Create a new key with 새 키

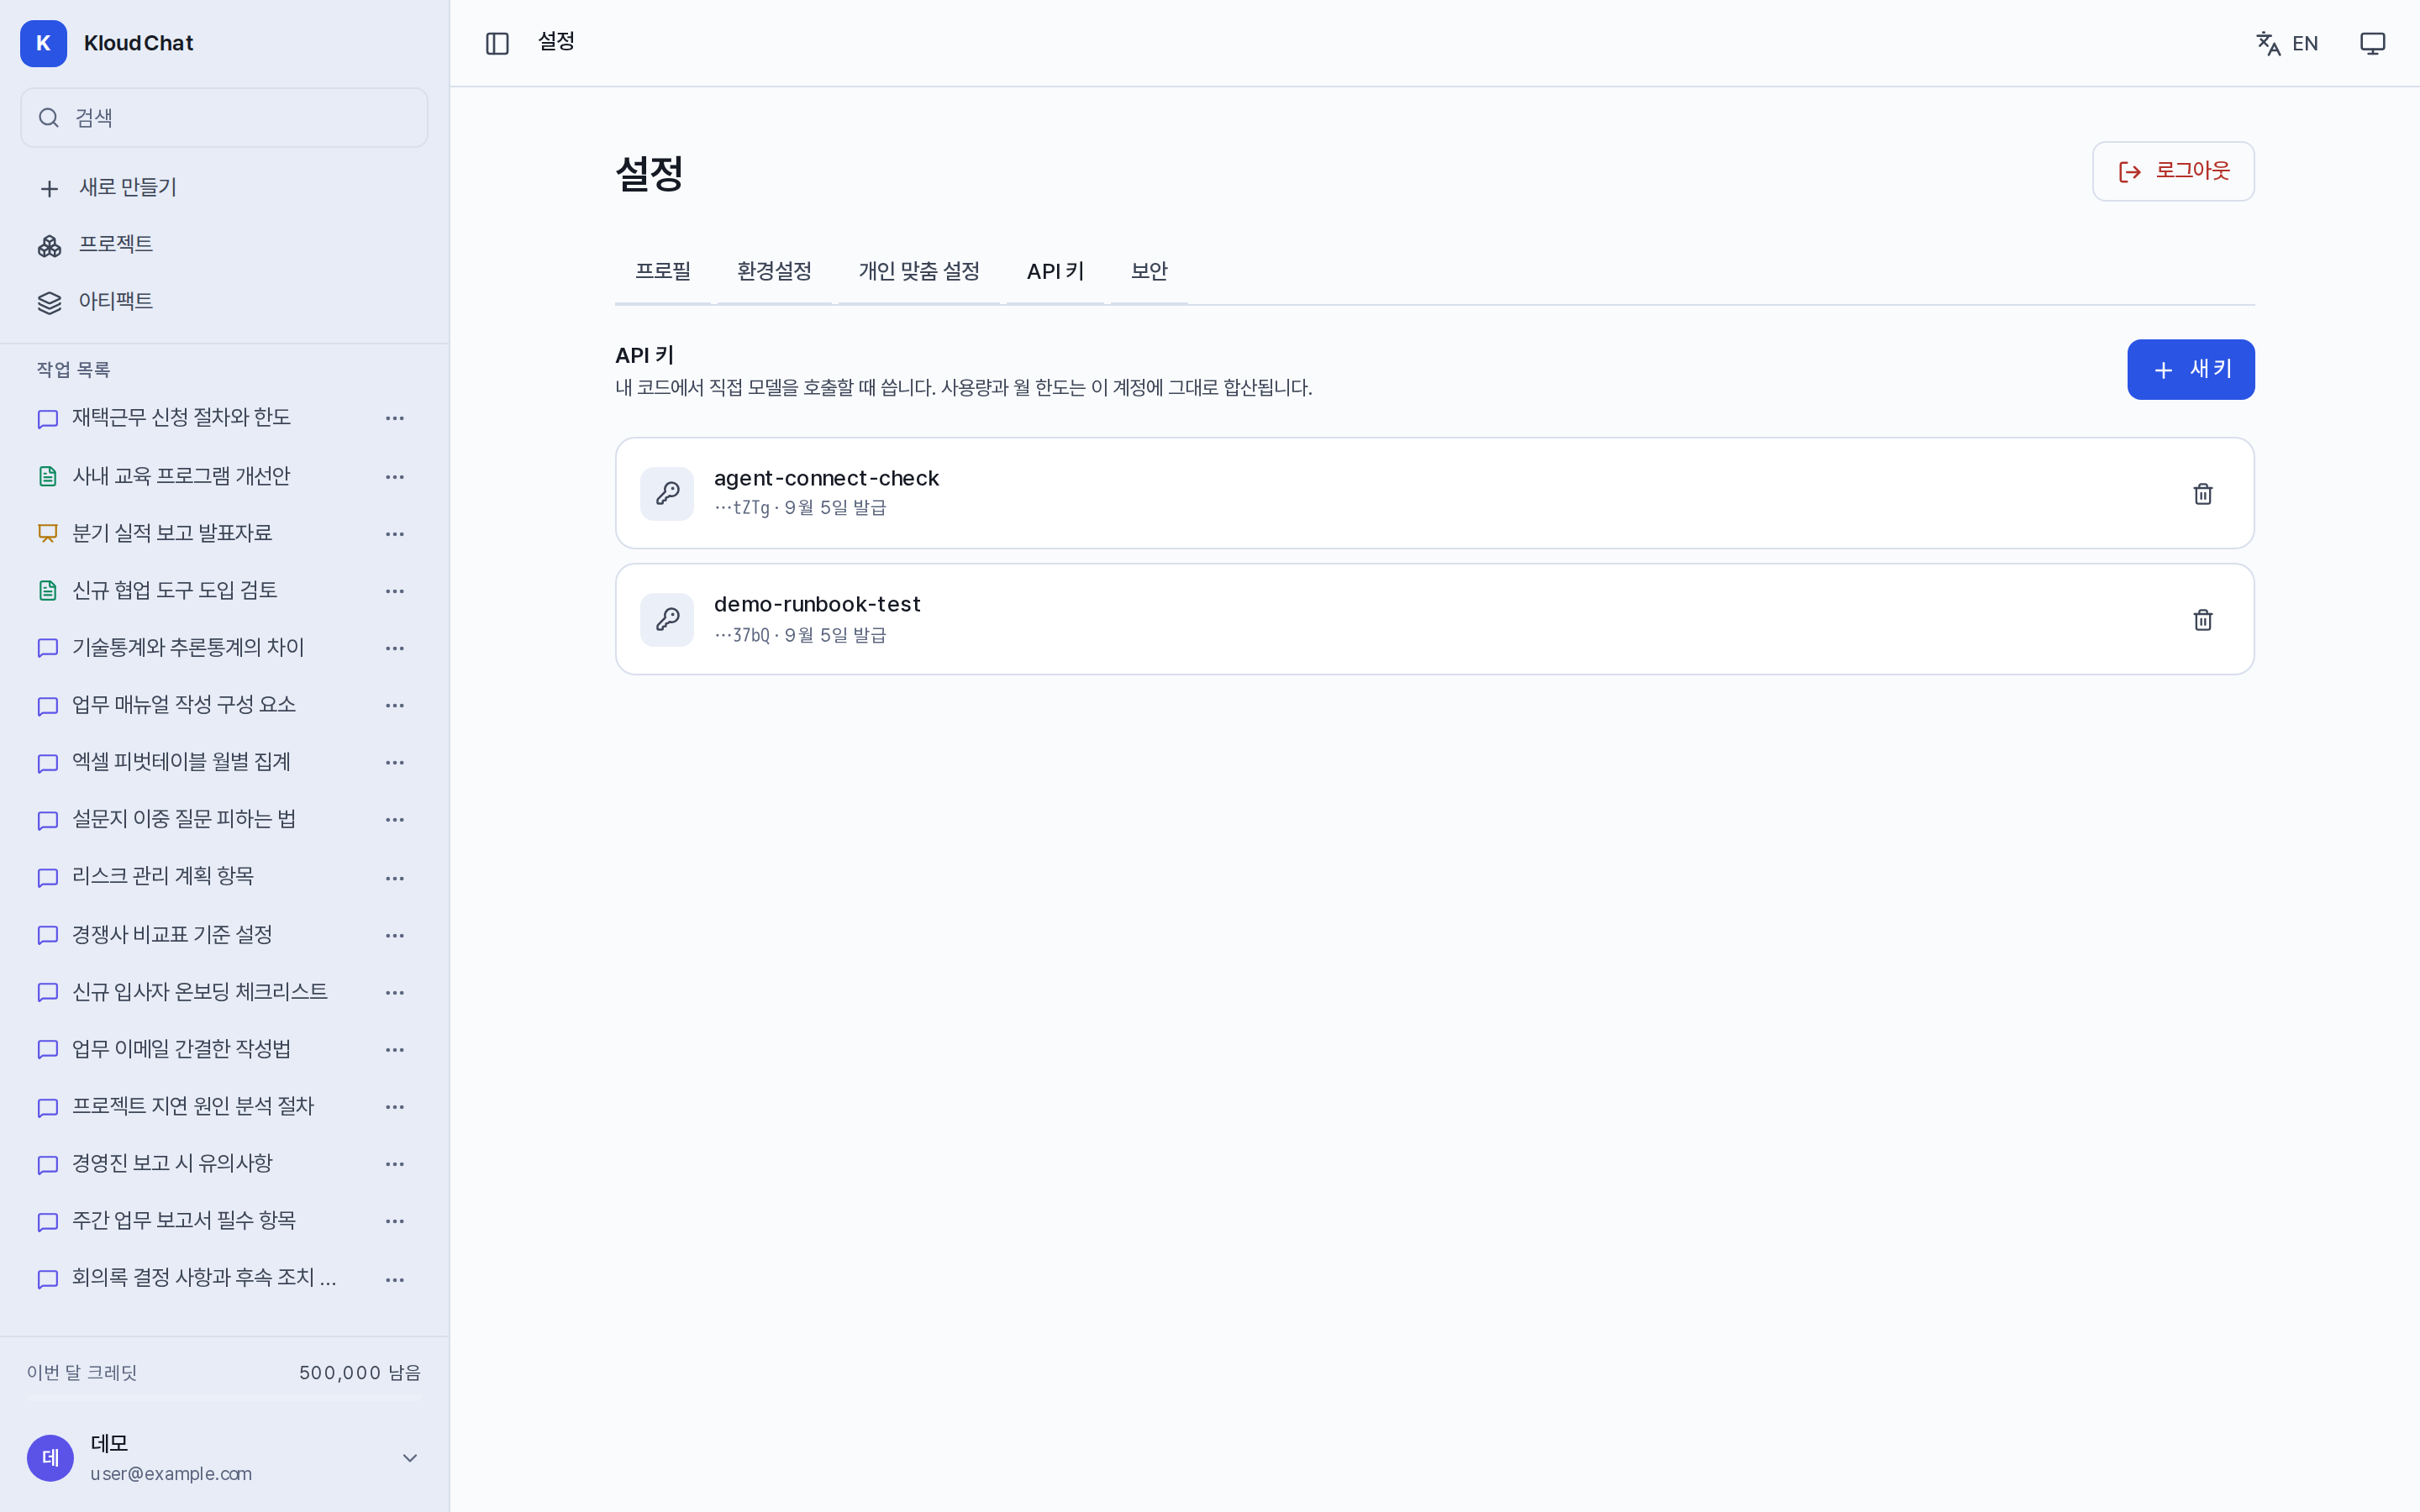2190,370
